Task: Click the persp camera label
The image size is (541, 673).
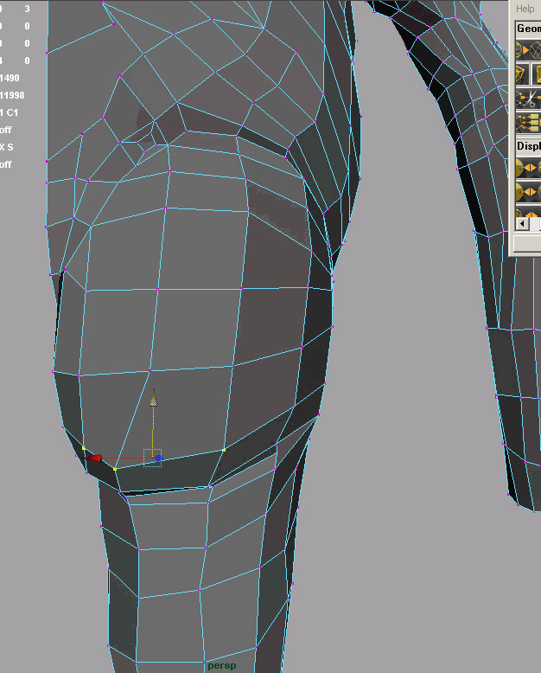Action: tap(221, 666)
